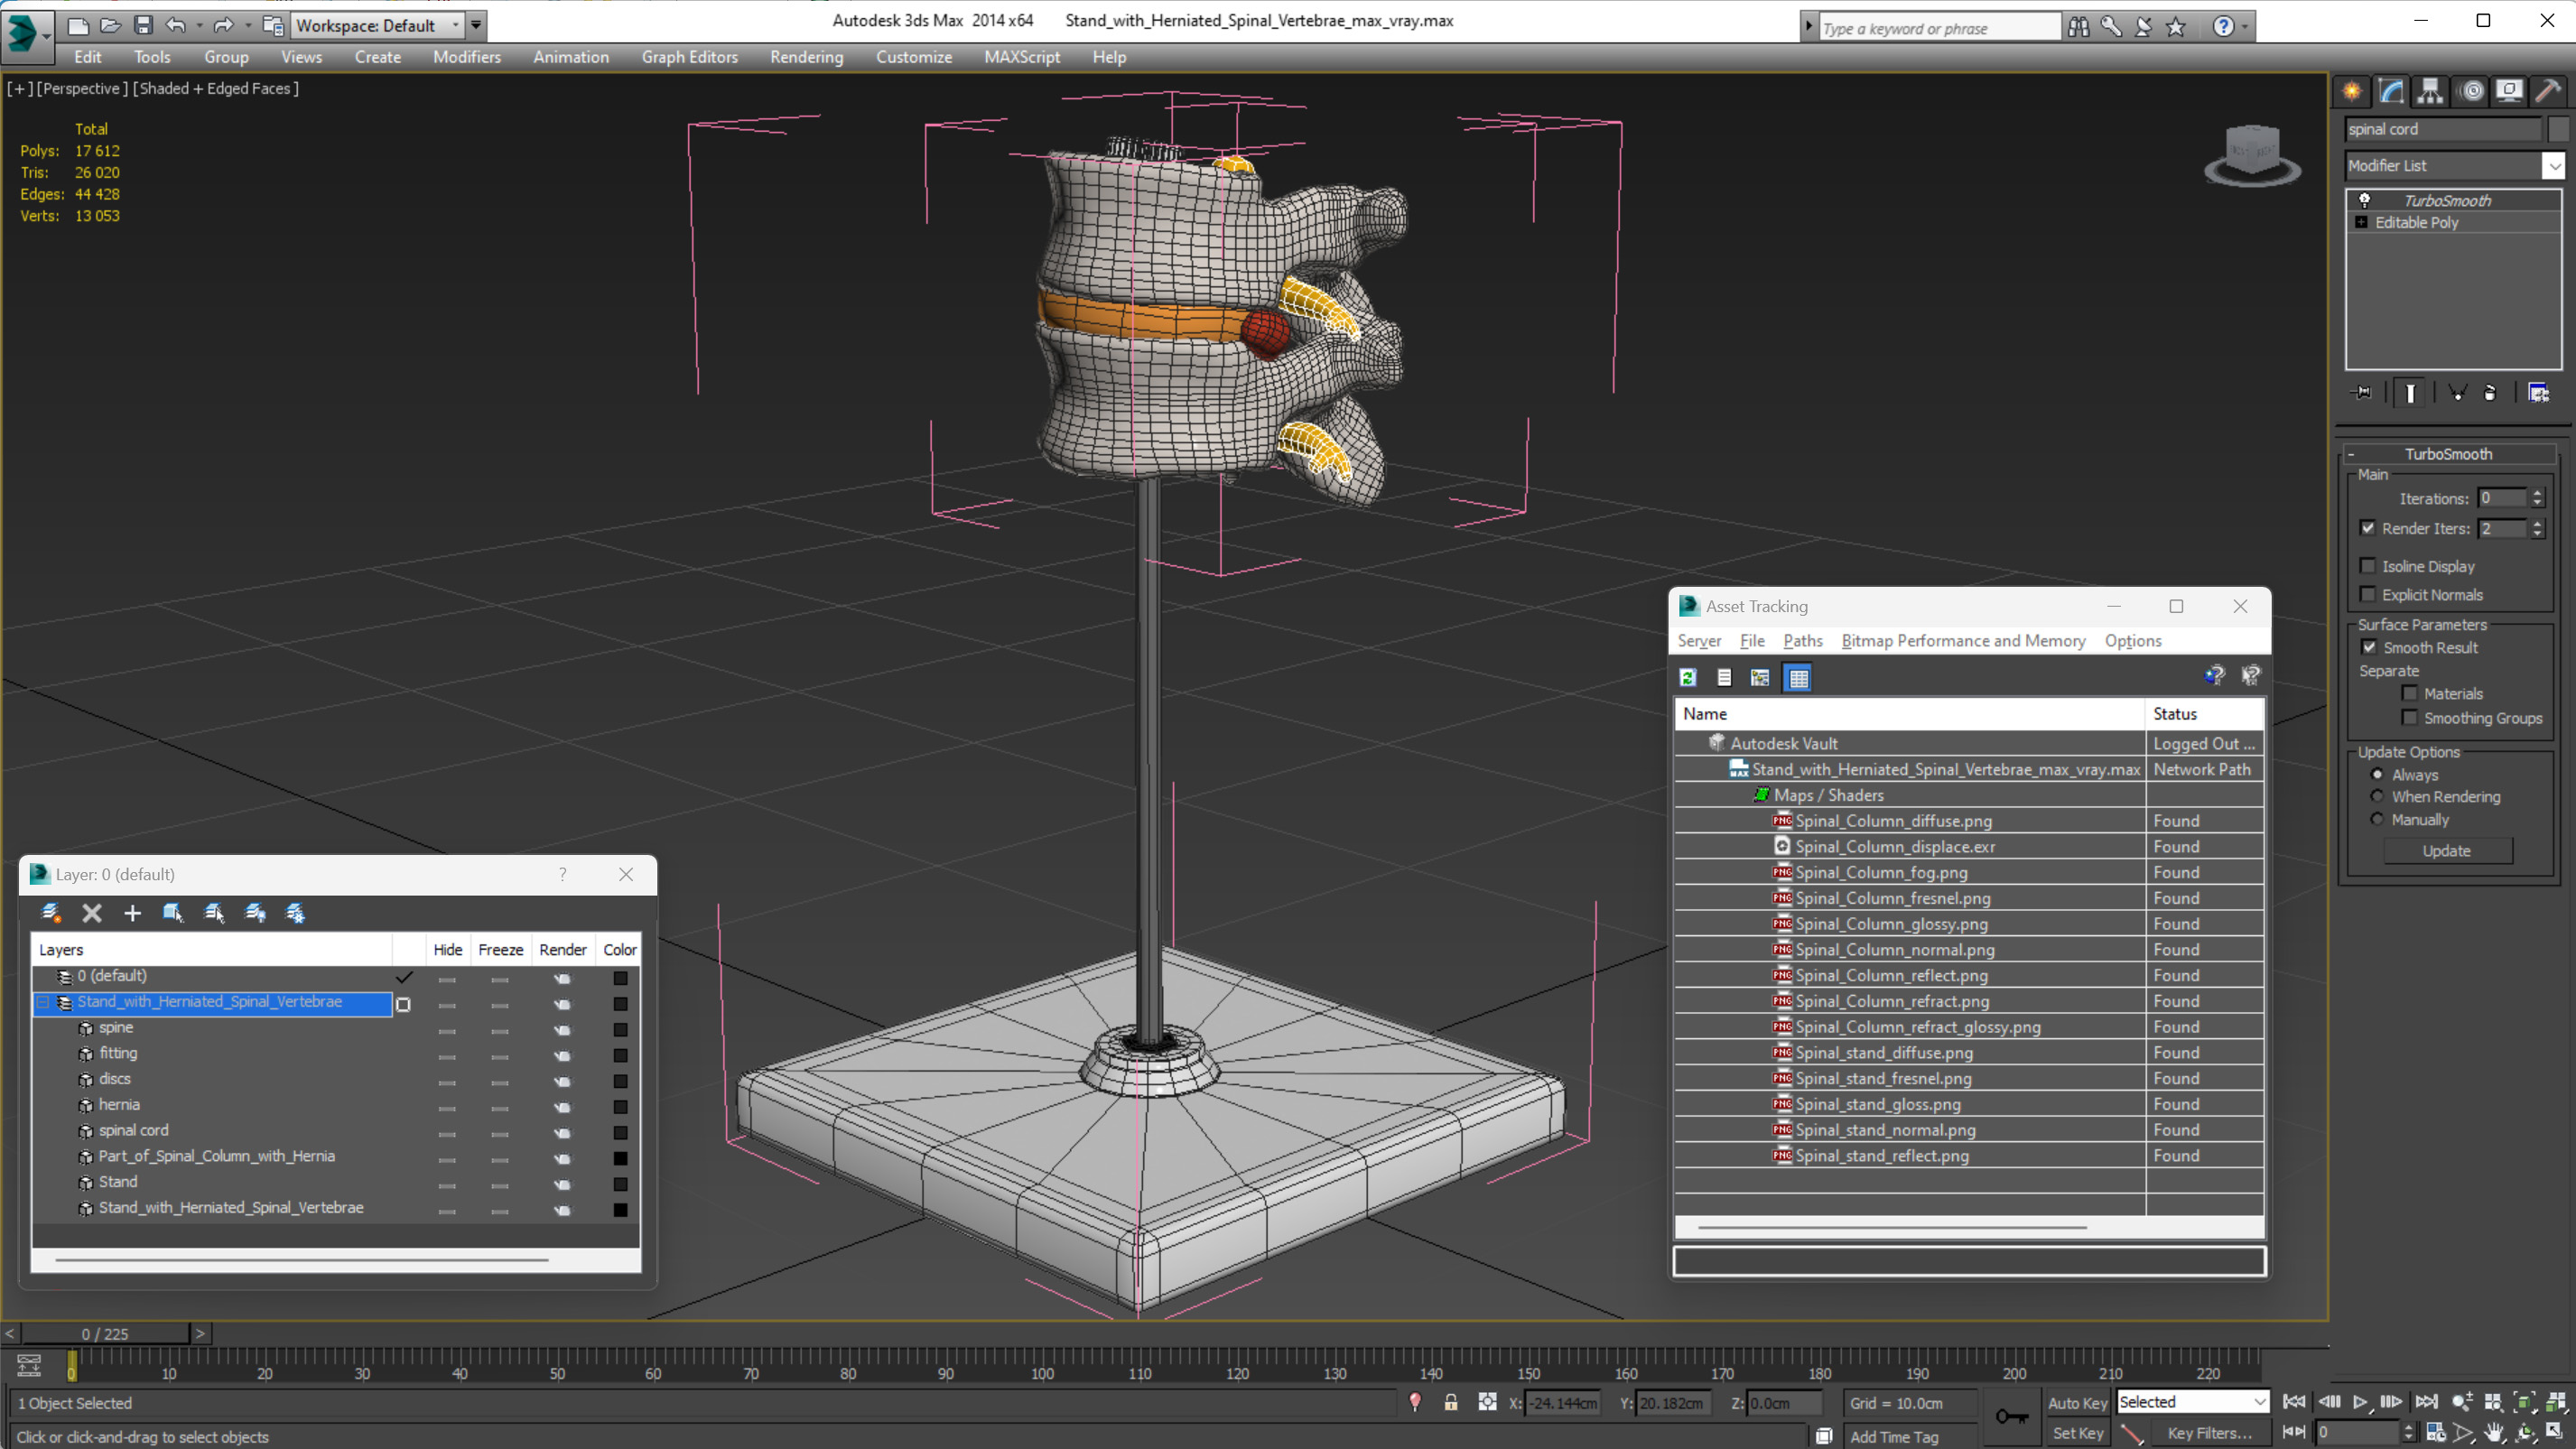Click the Add new layer plus icon

coord(132,912)
